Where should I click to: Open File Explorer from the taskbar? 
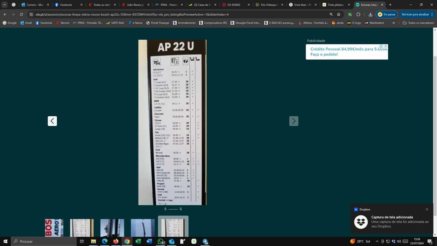(94, 241)
